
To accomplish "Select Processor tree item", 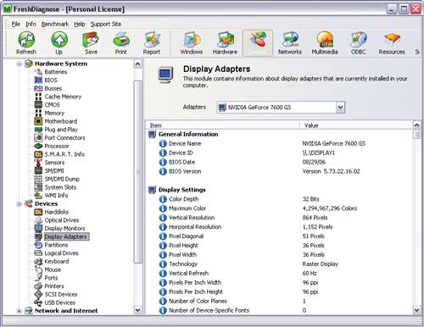I will click(57, 146).
